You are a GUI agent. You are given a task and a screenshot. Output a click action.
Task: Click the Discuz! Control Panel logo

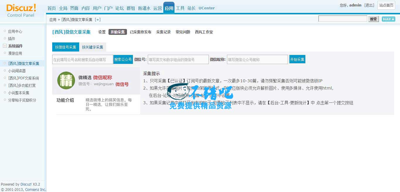[x=21, y=11]
